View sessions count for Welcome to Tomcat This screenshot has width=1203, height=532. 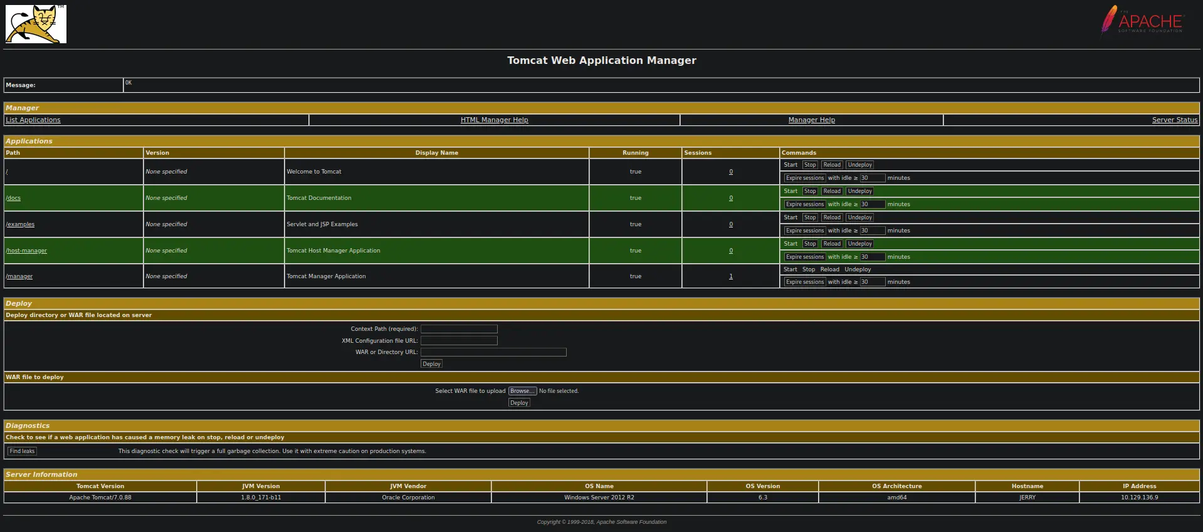730,172
